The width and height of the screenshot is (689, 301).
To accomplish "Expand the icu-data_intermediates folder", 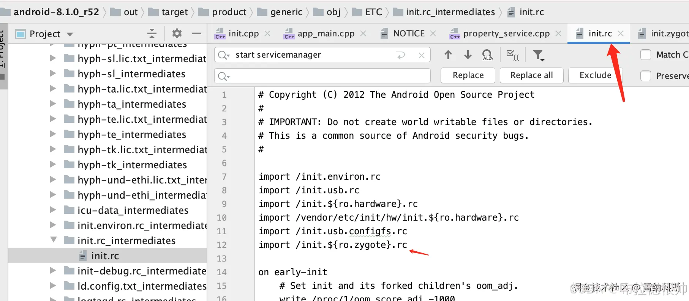I will coord(54,210).
